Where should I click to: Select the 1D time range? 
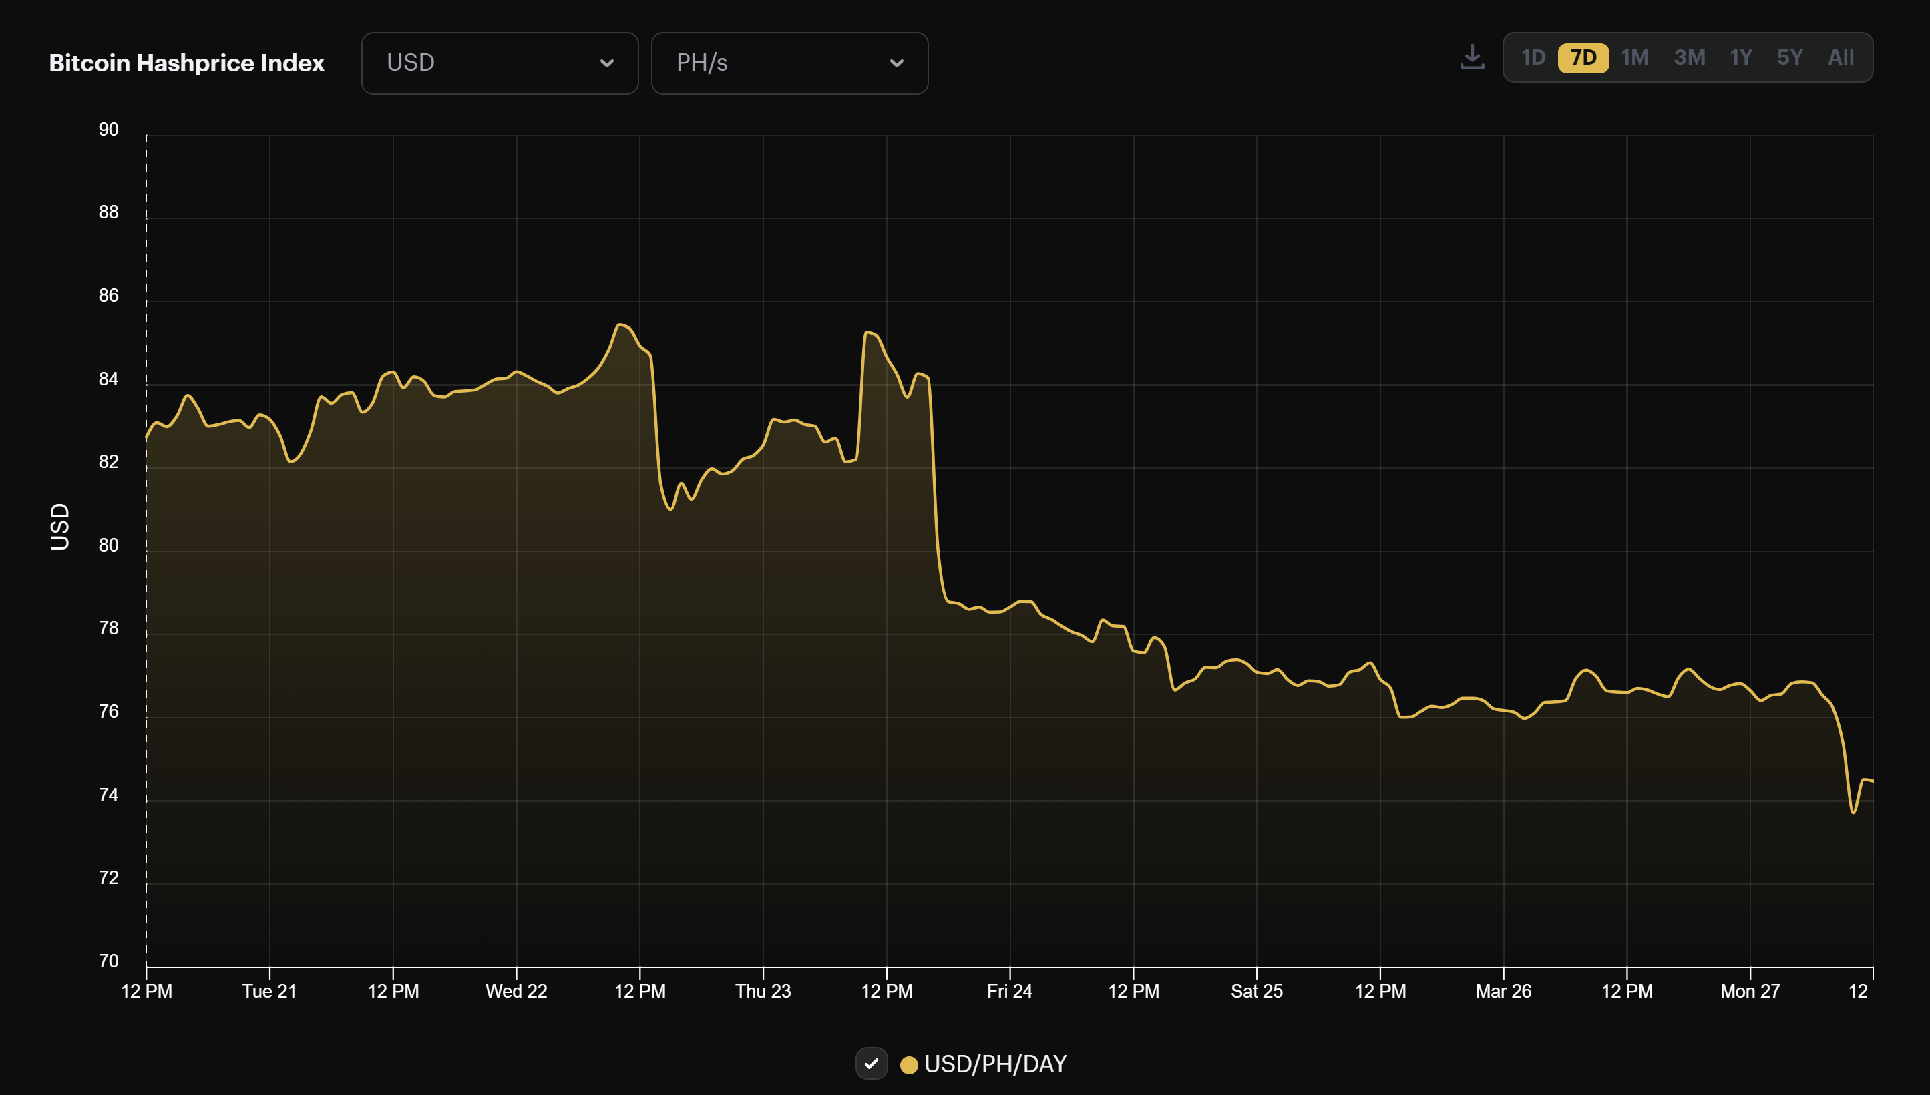pyautogui.click(x=1532, y=58)
